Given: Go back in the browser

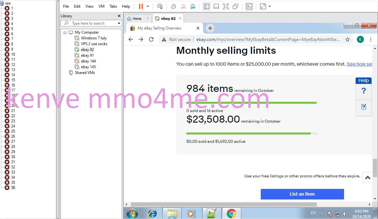Looking at the screenshot, I should 131,39.
